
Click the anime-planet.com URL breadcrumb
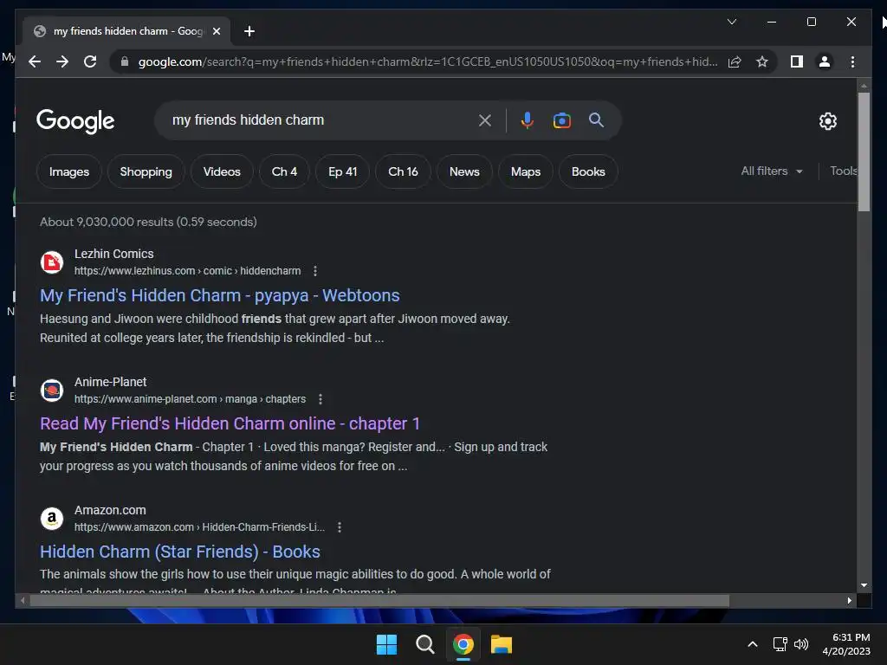click(190, 399)
